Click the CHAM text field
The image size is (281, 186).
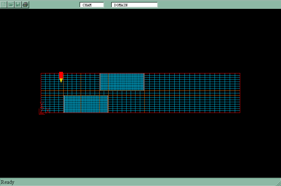[x=92, y=5]
